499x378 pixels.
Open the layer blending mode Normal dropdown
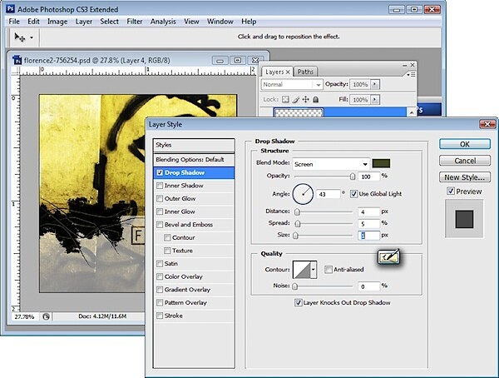point(292,84)
